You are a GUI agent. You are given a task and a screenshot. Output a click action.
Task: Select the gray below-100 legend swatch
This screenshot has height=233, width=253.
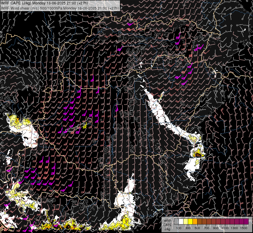176,222
